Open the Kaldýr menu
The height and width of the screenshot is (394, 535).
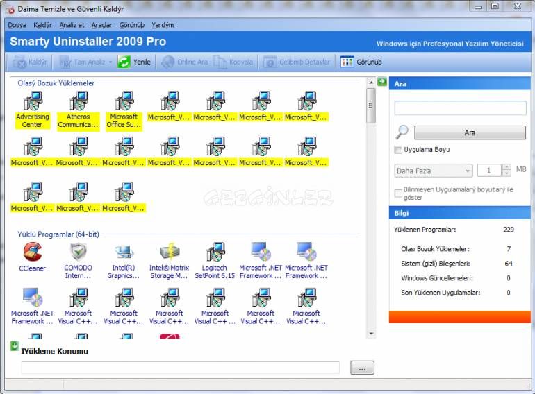click(42, 25)
